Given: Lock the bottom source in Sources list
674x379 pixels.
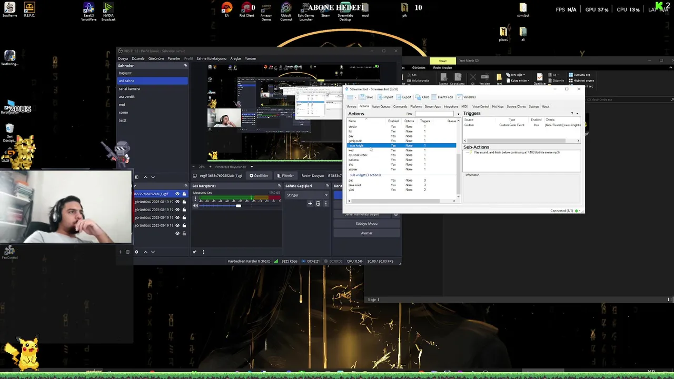Looking at the screenshot, I should [184, 233].
